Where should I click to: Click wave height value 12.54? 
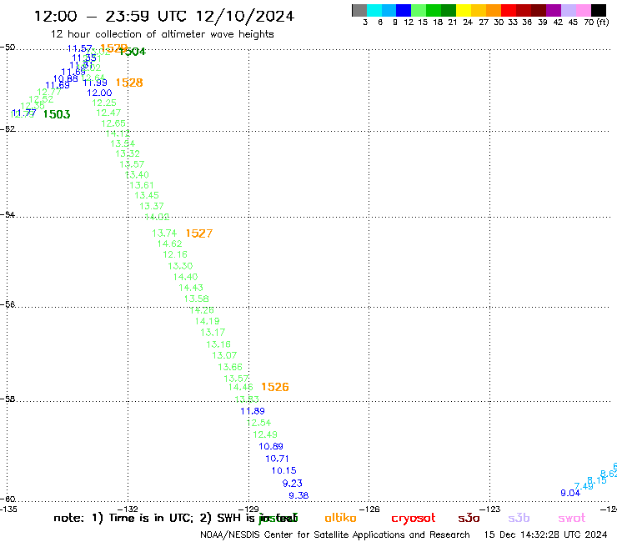click(258, 423)
